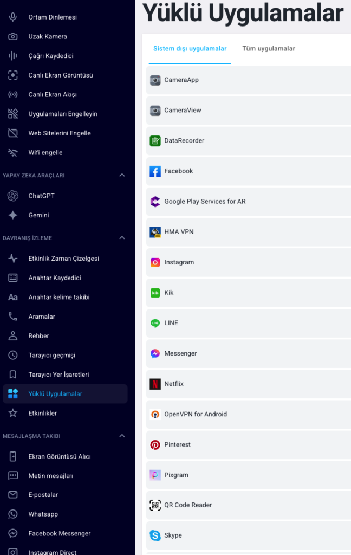Collapse the Mesajlaşma Takibi section chevron
Image resolution: width=351 pixels, height=555 pixels.
tap(122, 436)
